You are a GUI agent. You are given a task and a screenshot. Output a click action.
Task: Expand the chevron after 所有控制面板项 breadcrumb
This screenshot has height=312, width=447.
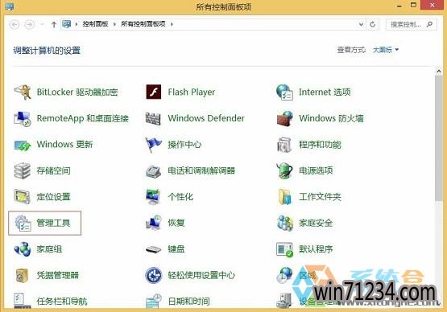tap(172, 24)
